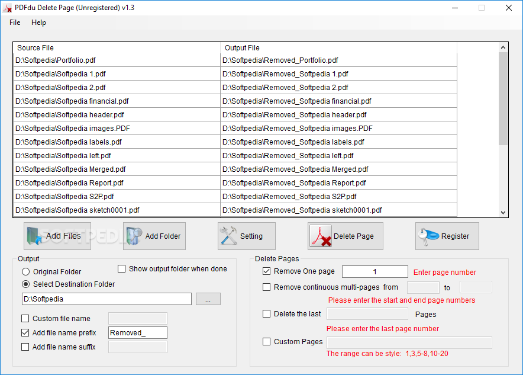The height and width of the screenshot is (375, 523).
Task: Select the Softpedia 2.pdf source row
Action: pyautogui.click(x=117, y=88)
